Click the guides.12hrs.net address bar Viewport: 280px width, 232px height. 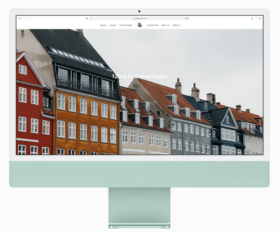point(140,18)
